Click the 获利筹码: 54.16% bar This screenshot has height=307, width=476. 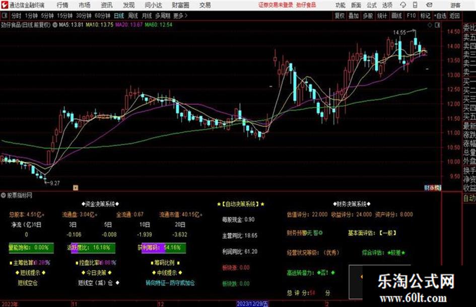pos(163,248)
